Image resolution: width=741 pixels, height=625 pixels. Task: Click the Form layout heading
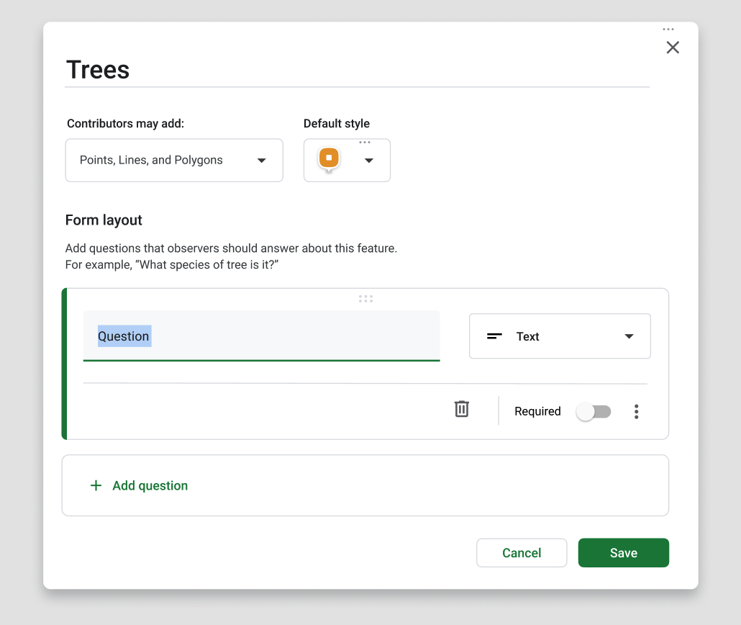104,220
